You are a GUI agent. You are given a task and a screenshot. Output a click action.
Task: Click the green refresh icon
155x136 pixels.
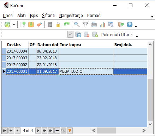[x=7, y=25]
